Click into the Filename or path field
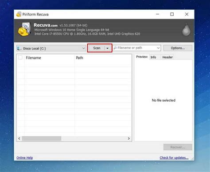The height and width of the screenshot is (172, 210). (136, 48)
